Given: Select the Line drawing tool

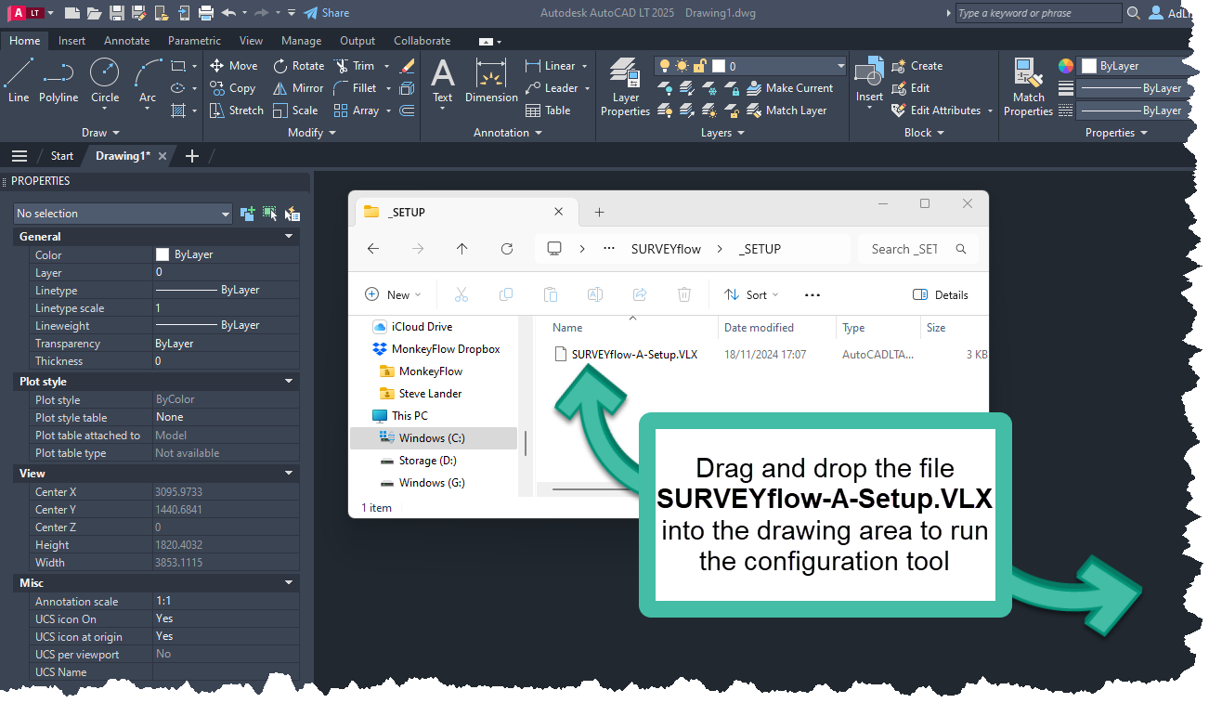Looking at the screenshot, I should pyautogui.click(x=19, y=81).
